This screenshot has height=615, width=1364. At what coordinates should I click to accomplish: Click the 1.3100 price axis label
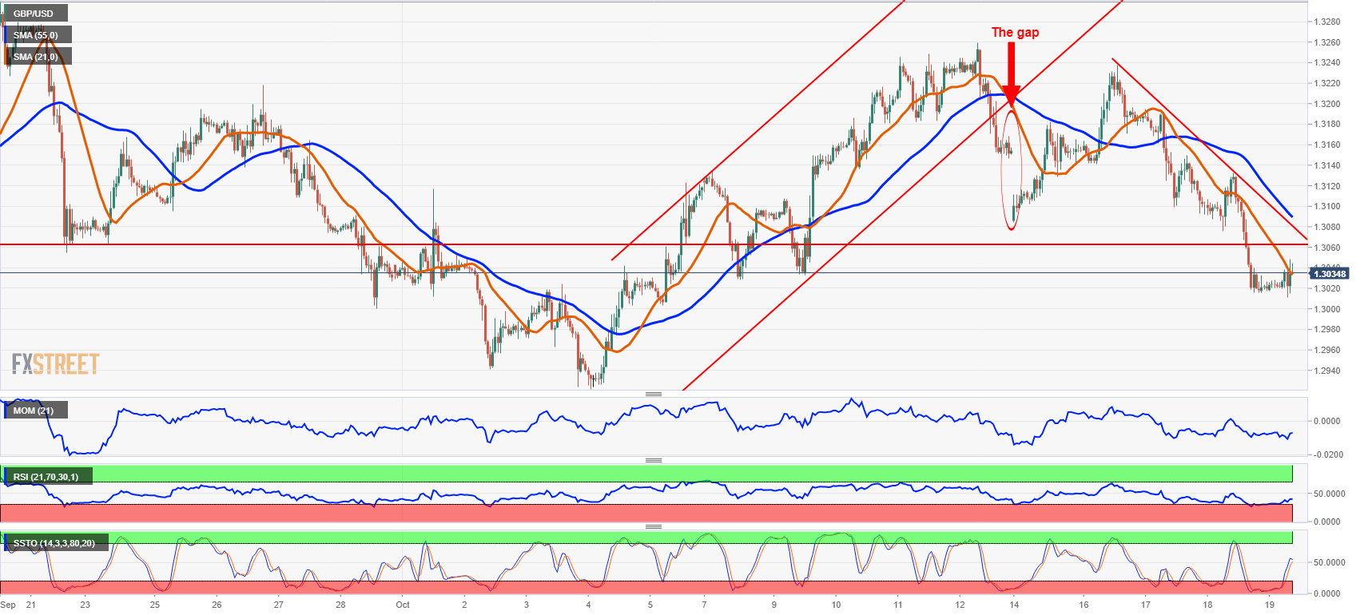(1326, 206)
